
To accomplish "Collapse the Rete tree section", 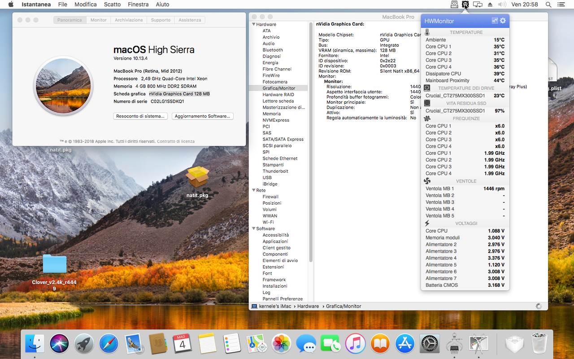I will click(254, 190).
